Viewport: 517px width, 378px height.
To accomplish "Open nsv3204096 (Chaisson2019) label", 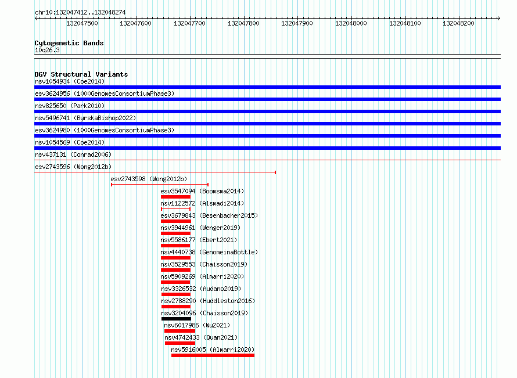I will click(204, 313).
